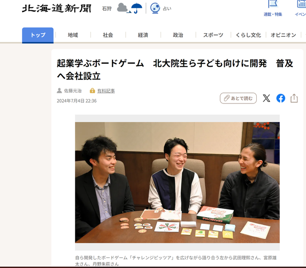306x268 pixels.
Task: Switch to the くらし文化 tab
Action: click(x=248, y=35)
